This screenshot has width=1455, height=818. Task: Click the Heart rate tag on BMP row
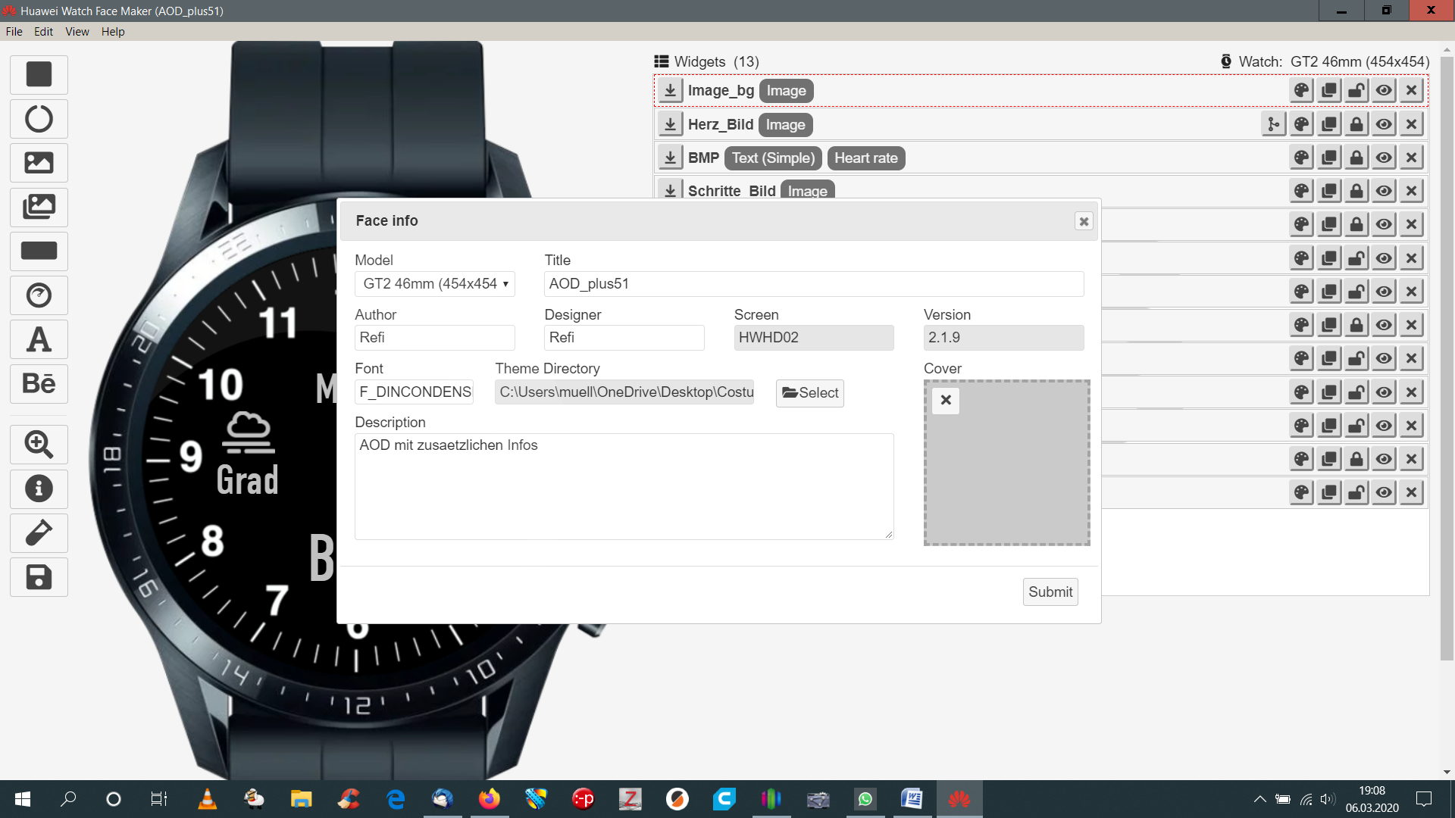click(x=866, y=158)
